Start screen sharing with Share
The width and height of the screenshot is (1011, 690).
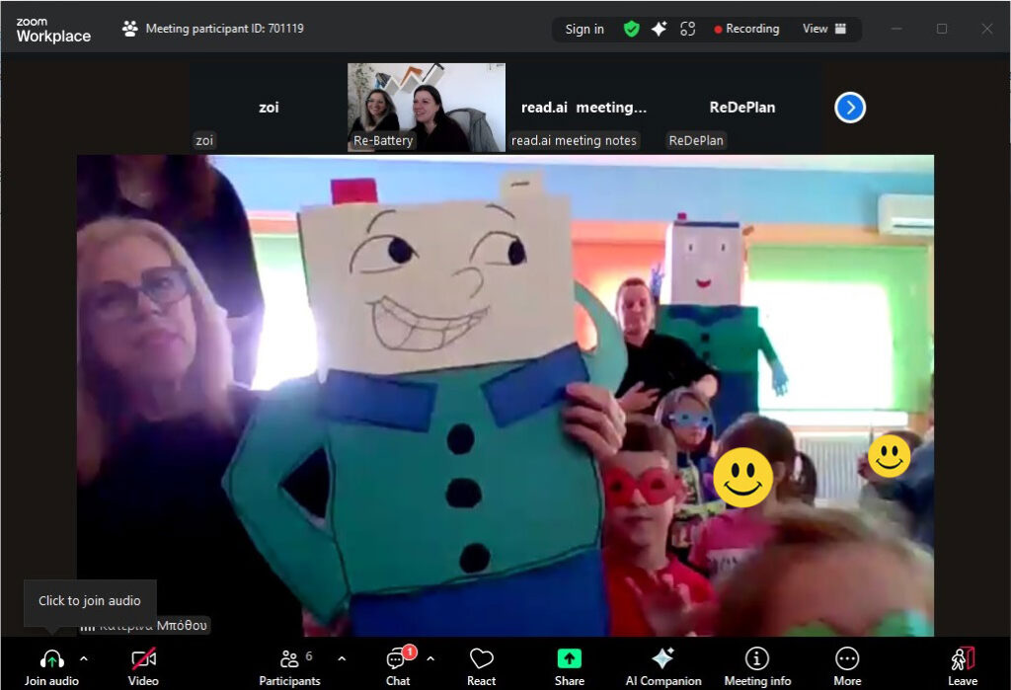pyautogui.click(x=569, y=665)
